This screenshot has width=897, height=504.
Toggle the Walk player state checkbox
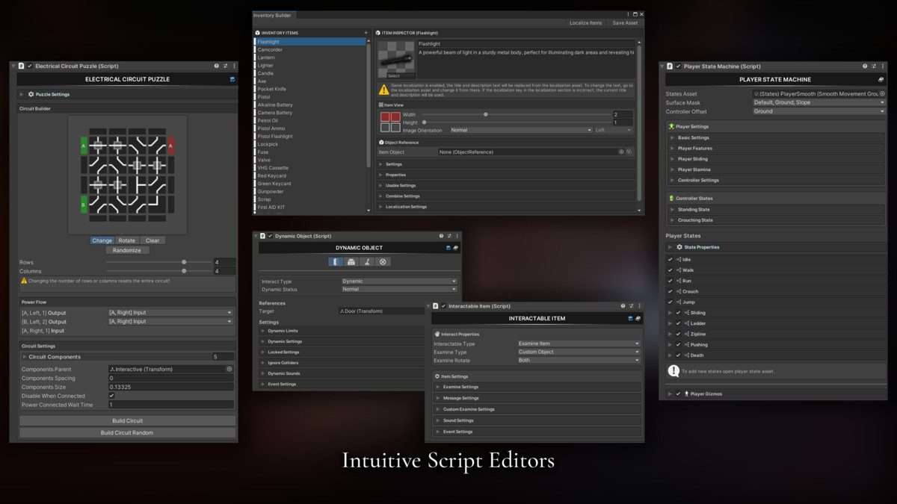click(670, 270)
